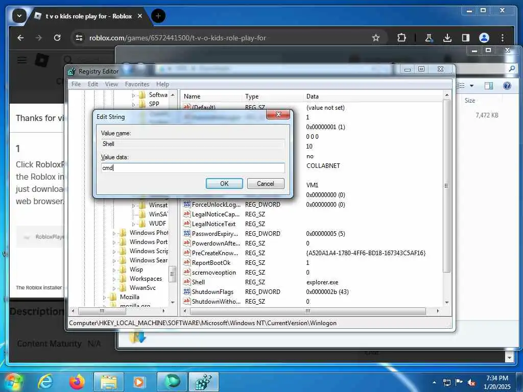Screen dimensions: 523x392
Task: Launch Firefox from the taskbar
Action: click(77, 382)
